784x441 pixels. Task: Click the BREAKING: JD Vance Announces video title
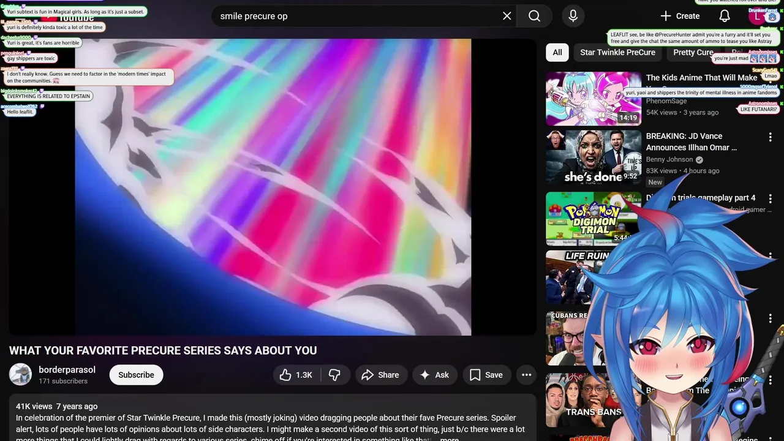692,141
